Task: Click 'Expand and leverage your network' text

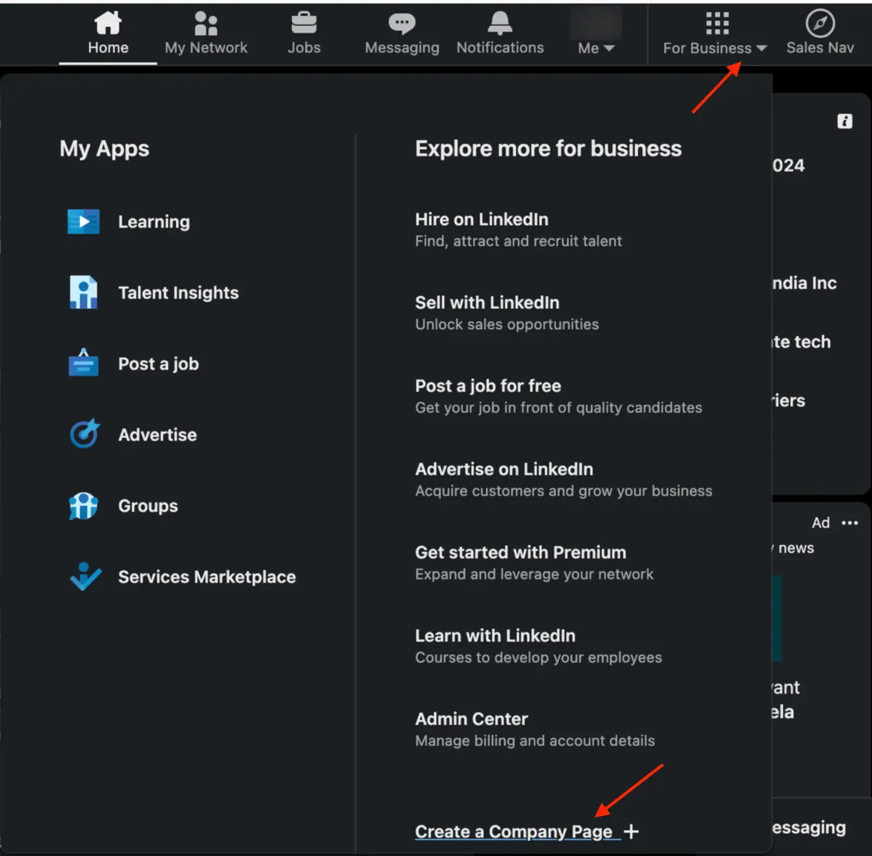Action: pyautogui.click(x=534, y=574)
